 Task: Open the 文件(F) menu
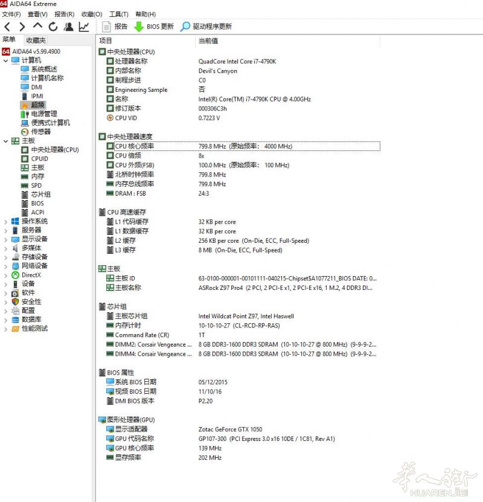pos(11,14)
